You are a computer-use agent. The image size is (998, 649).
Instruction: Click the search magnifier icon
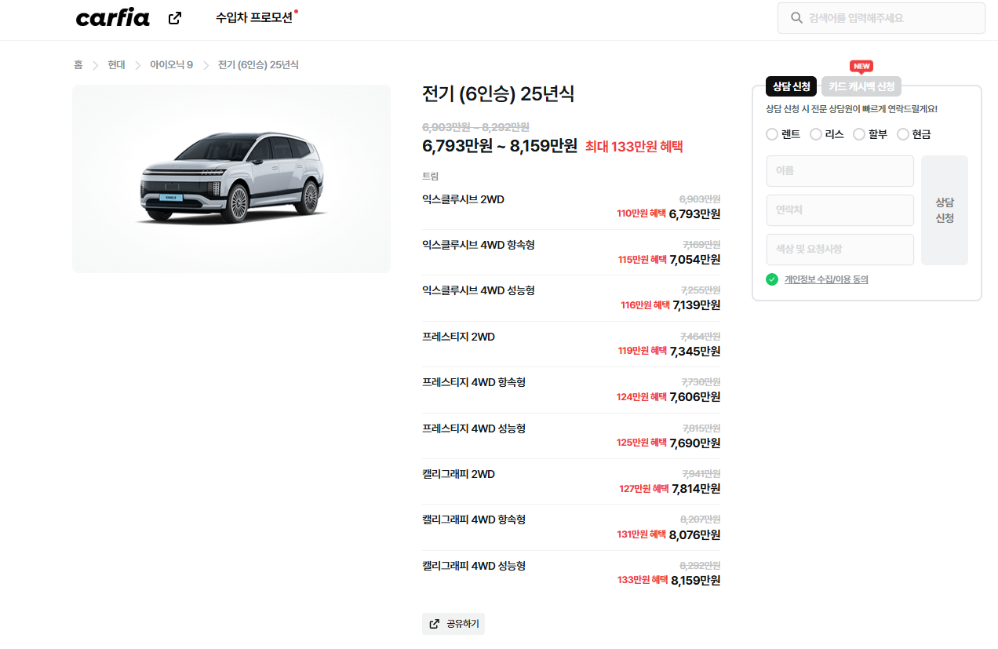(796, 18)
